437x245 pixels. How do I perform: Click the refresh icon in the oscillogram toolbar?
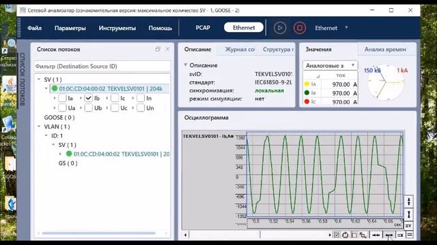(x=345, y=235)
